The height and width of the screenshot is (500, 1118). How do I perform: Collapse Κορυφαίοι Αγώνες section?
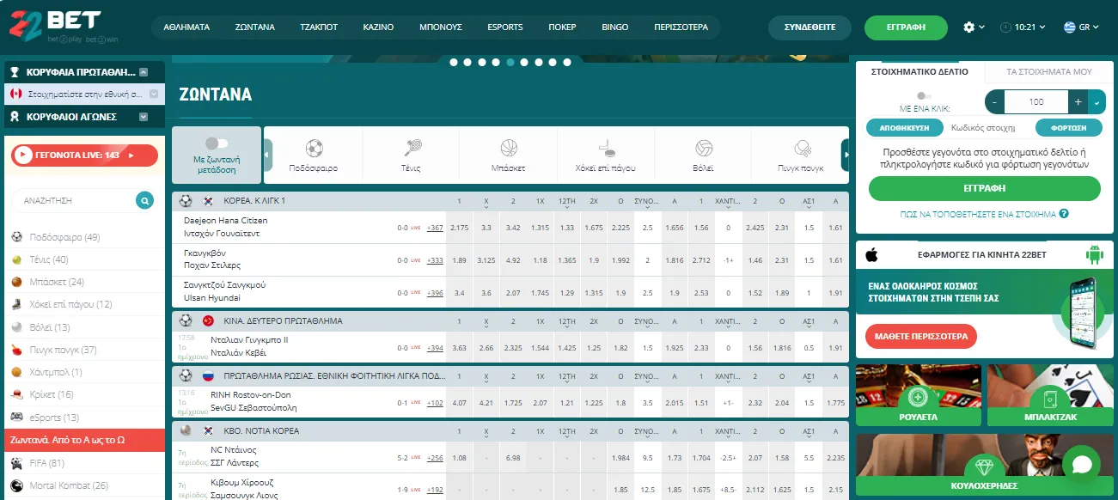click(x=144, y=117)
